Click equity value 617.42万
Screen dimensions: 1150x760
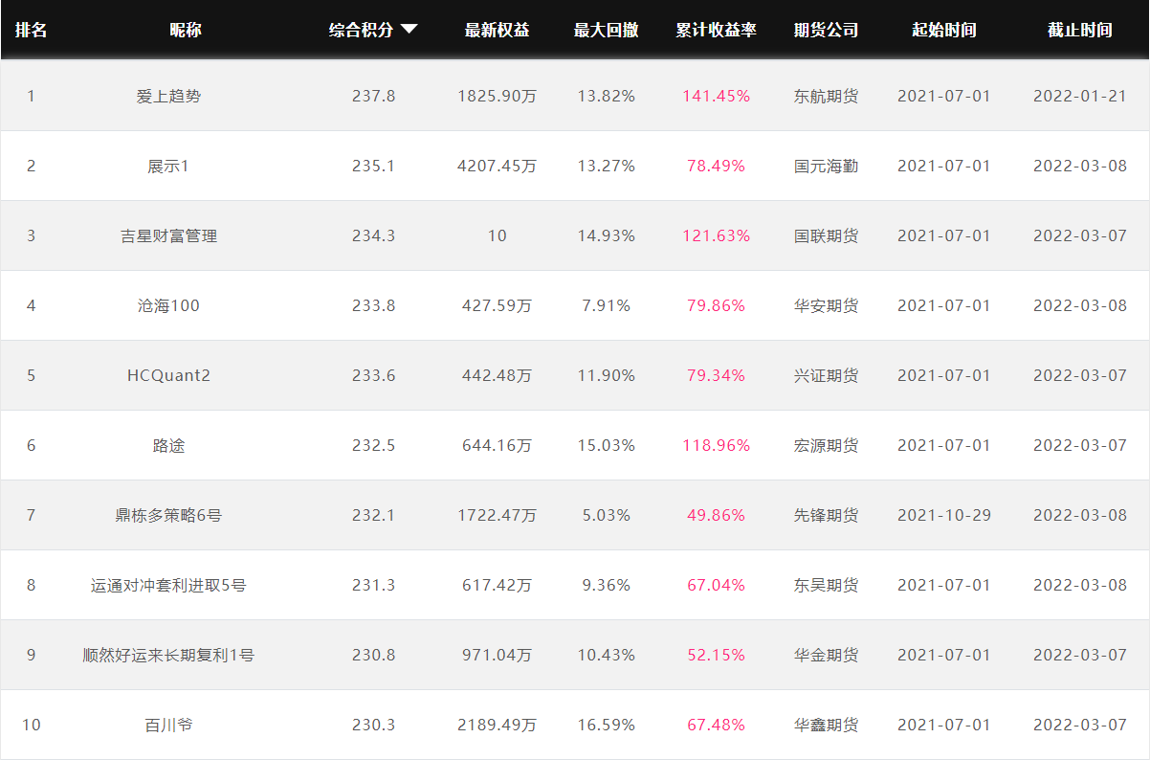(498, 585)
